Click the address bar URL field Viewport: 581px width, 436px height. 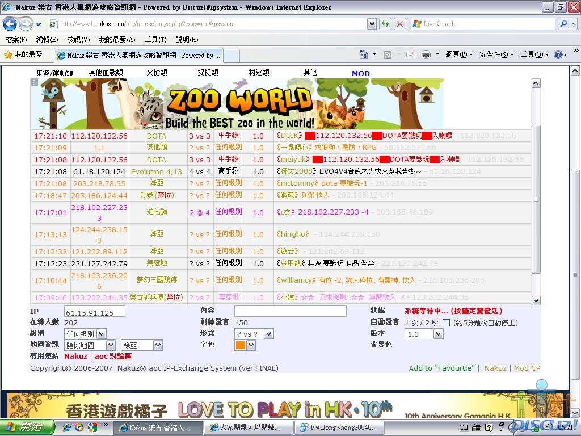[x=213, y=24]
